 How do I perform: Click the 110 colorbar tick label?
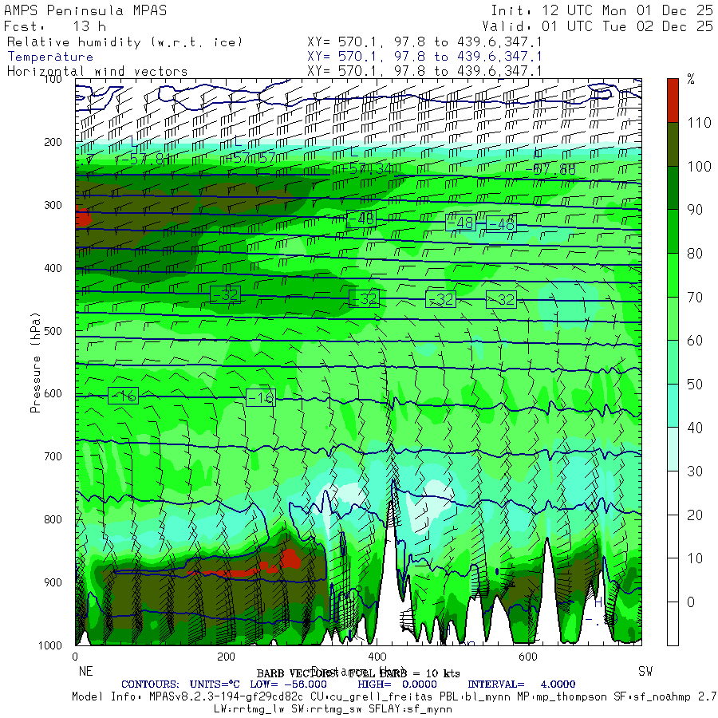tap(699, 122)
